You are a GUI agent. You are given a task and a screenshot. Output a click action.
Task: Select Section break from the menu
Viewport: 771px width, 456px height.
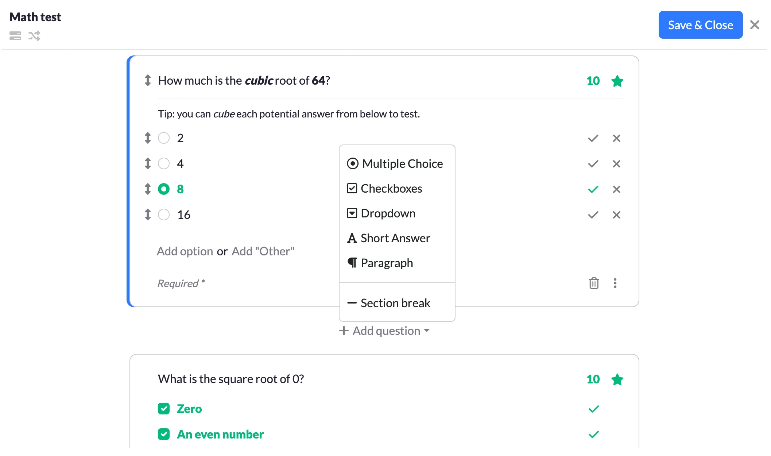point(395,303)
